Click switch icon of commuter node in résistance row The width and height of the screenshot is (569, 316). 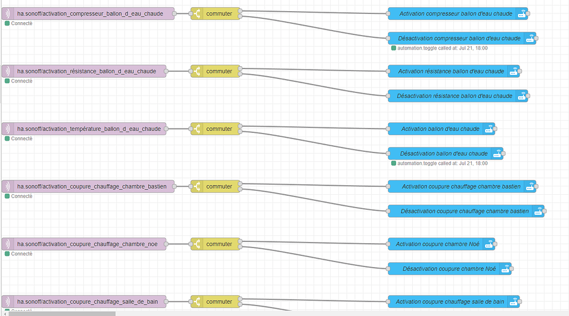click(x=197, y=71)
